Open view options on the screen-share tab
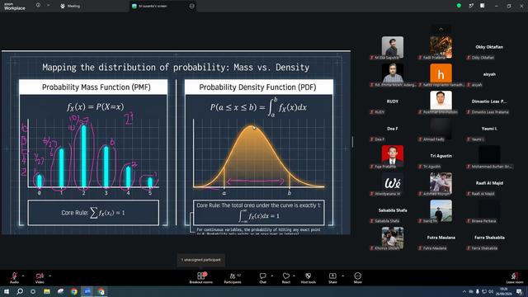Image resolution: width=528 pixels, height=297 pixels. point(192,6)
